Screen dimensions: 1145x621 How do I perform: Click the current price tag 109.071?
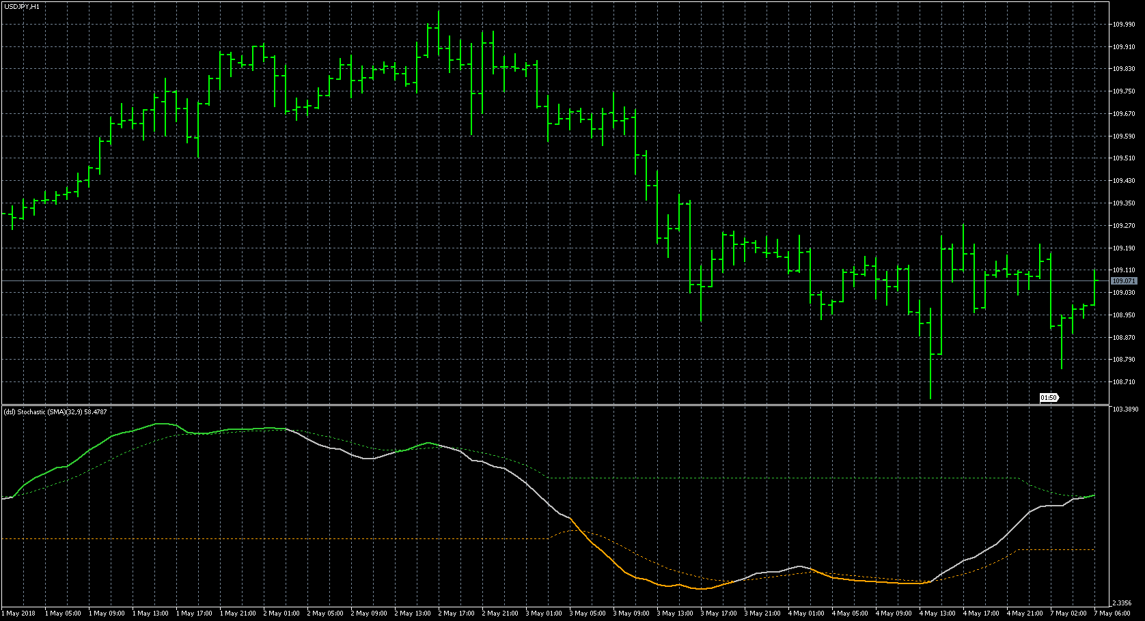pos(1123,281)
